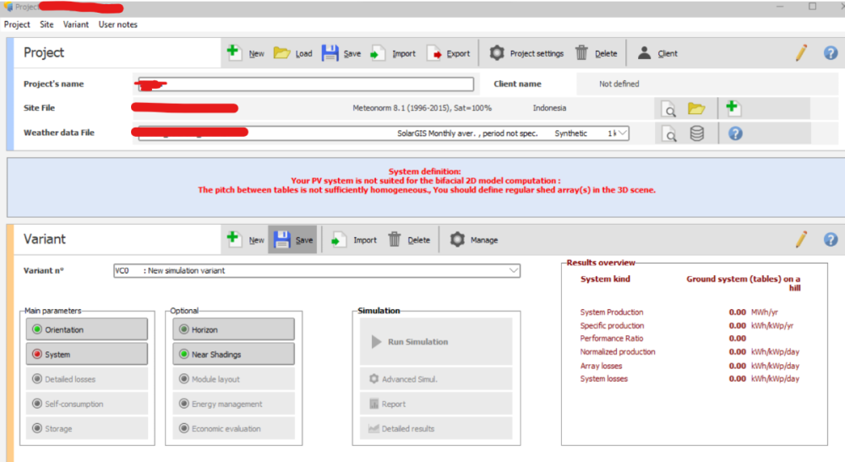Open the System definition button
845x462 pixels.
pyautogui.click(x=86, y=354)
